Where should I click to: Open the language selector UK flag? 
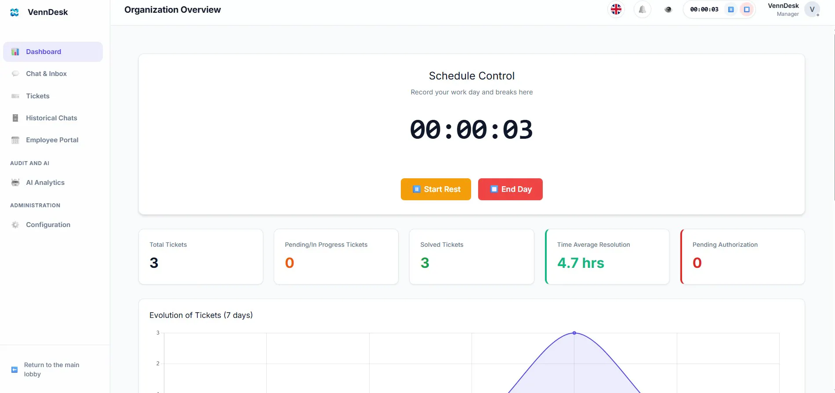616,9
